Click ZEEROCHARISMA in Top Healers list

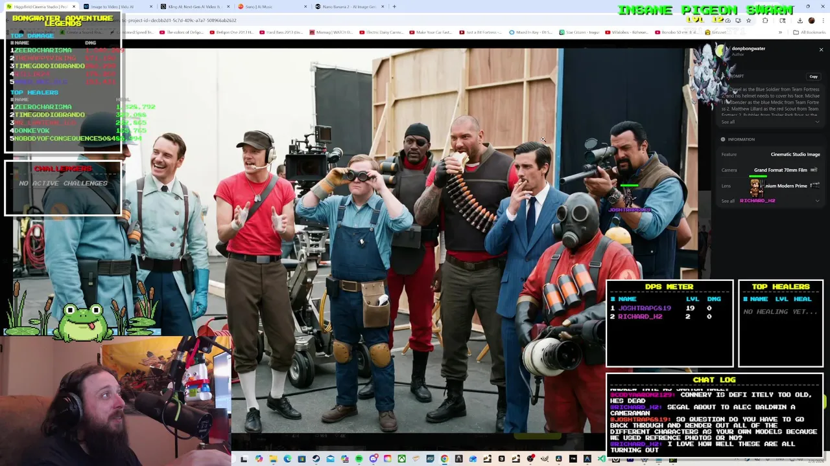click(43, 107)
